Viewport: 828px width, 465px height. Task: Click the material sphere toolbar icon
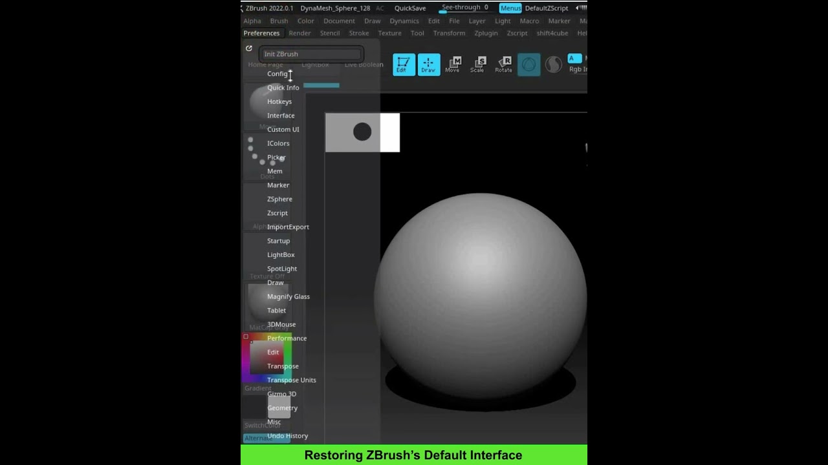(554, 65)
